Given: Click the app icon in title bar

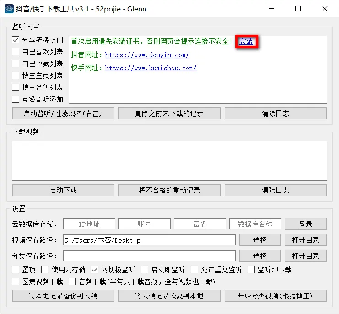Looking at the screenshot, I should (9, 9).
